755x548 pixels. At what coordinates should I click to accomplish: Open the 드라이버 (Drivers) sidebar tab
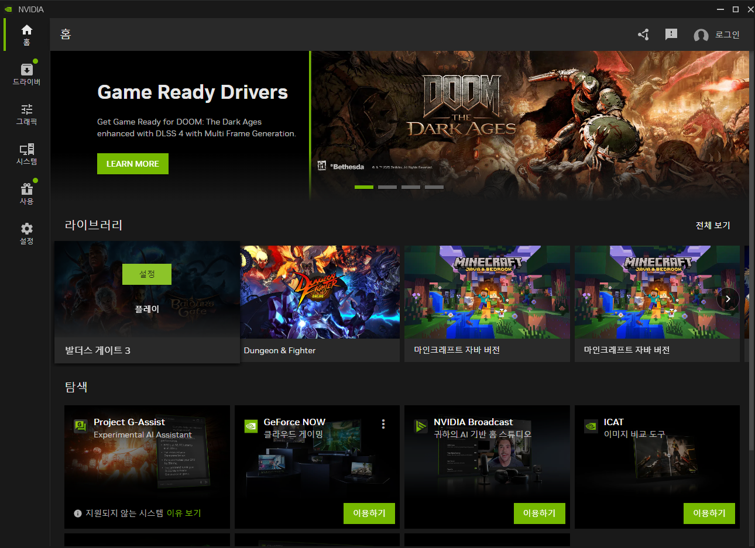26,74
